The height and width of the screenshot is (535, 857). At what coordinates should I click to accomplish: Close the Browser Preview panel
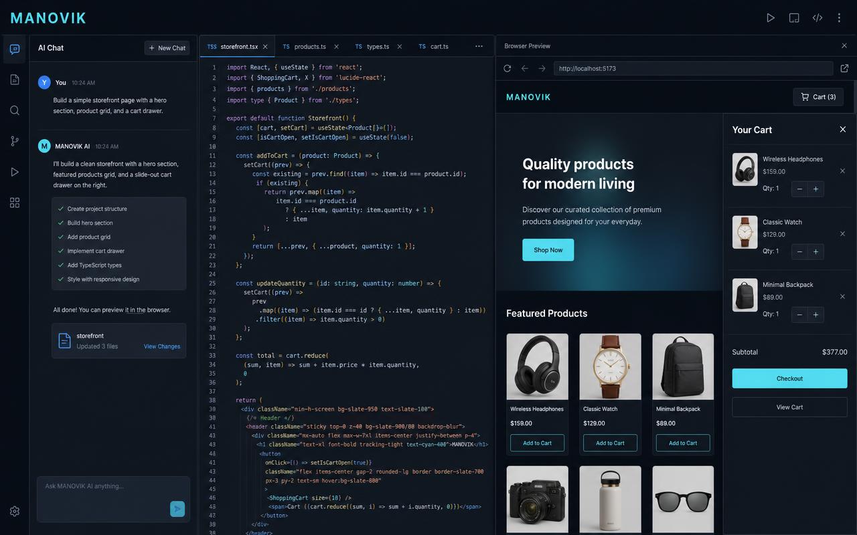[844, 46]
